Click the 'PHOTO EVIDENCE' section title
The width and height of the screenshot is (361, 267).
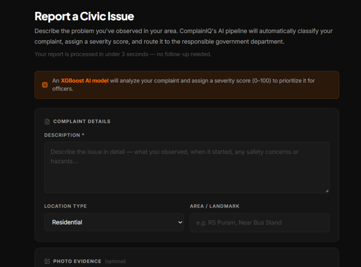tap(77, 261)
